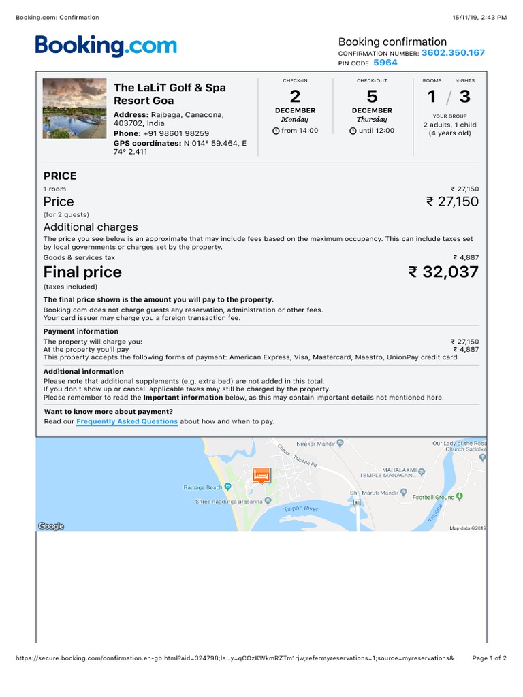This screenshot has height=697, width=523.
Task: Click the PIN code 5964
Action: point(385,63)
